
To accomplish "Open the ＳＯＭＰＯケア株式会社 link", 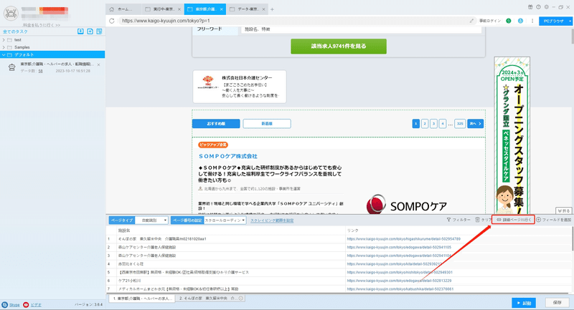I will coord(227,156).
